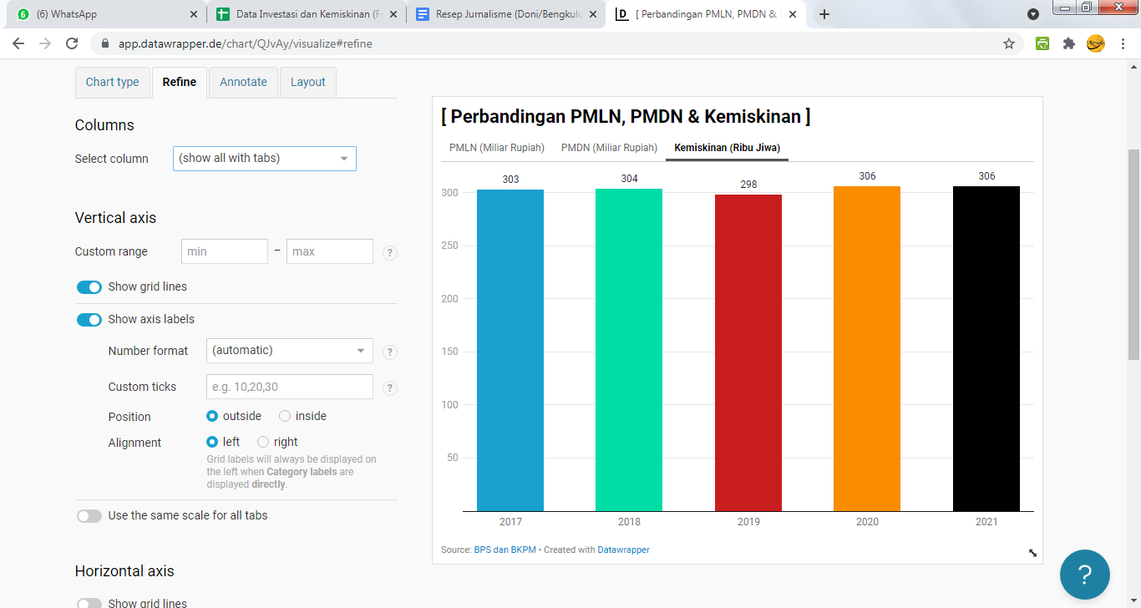Open the Number format dropdown
The image size is (1141, 608).
click(289, 351)
